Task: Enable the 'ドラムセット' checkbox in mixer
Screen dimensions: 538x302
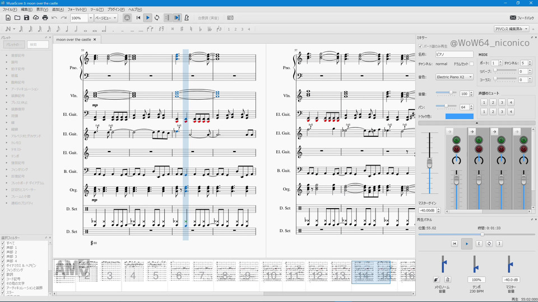Action: point(471,64)
